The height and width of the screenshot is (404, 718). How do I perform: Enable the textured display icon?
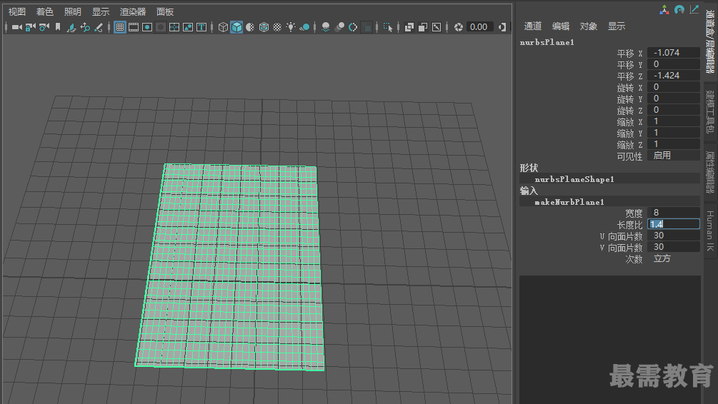277,27
